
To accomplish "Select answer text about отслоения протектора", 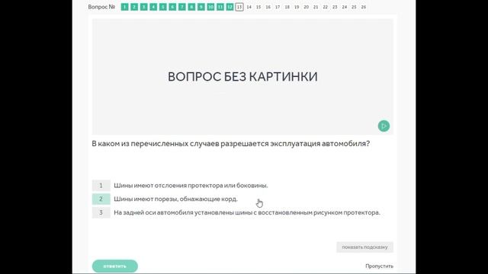I will (x=191, y=186).
